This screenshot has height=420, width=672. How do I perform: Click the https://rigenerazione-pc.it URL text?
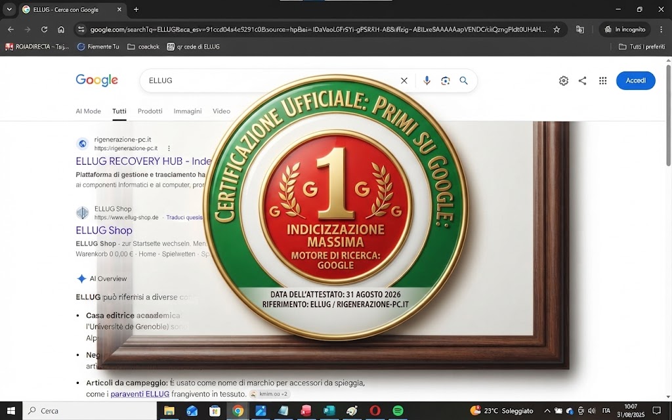tap(126, 148)
